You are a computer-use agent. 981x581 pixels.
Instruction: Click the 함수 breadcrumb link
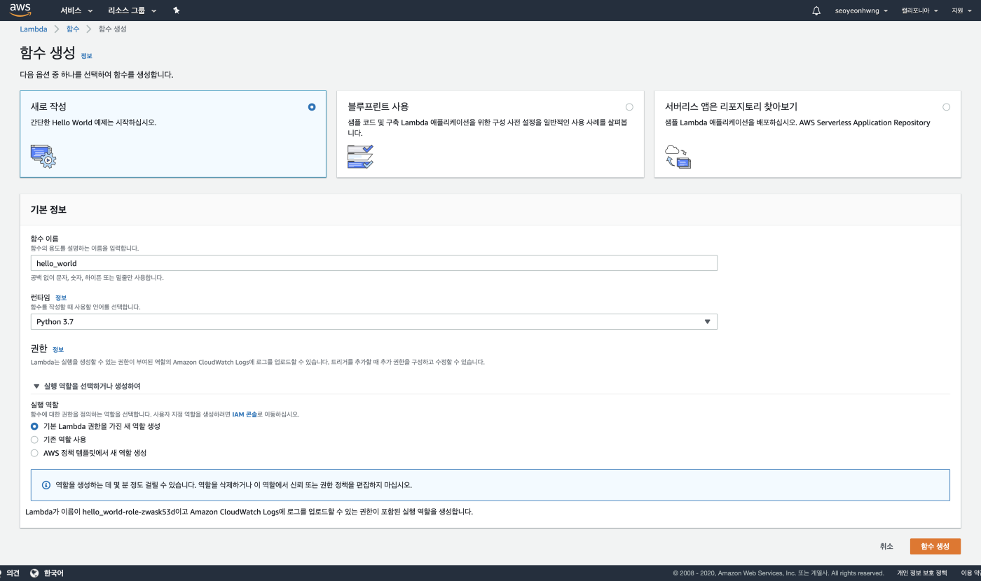point(73,29)
